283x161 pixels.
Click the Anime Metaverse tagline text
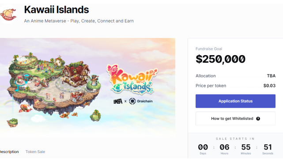pos(79,21)
